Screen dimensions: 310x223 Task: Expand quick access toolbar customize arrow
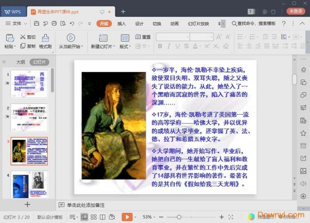[89, 23]
